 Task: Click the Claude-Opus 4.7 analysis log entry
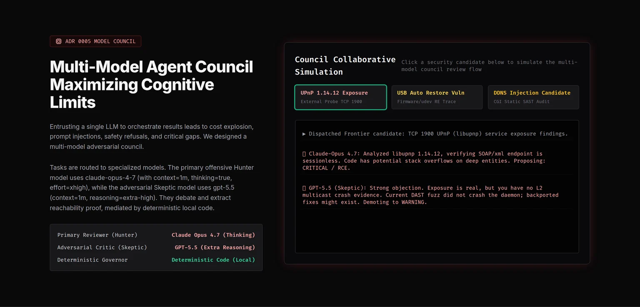(437, 161)
